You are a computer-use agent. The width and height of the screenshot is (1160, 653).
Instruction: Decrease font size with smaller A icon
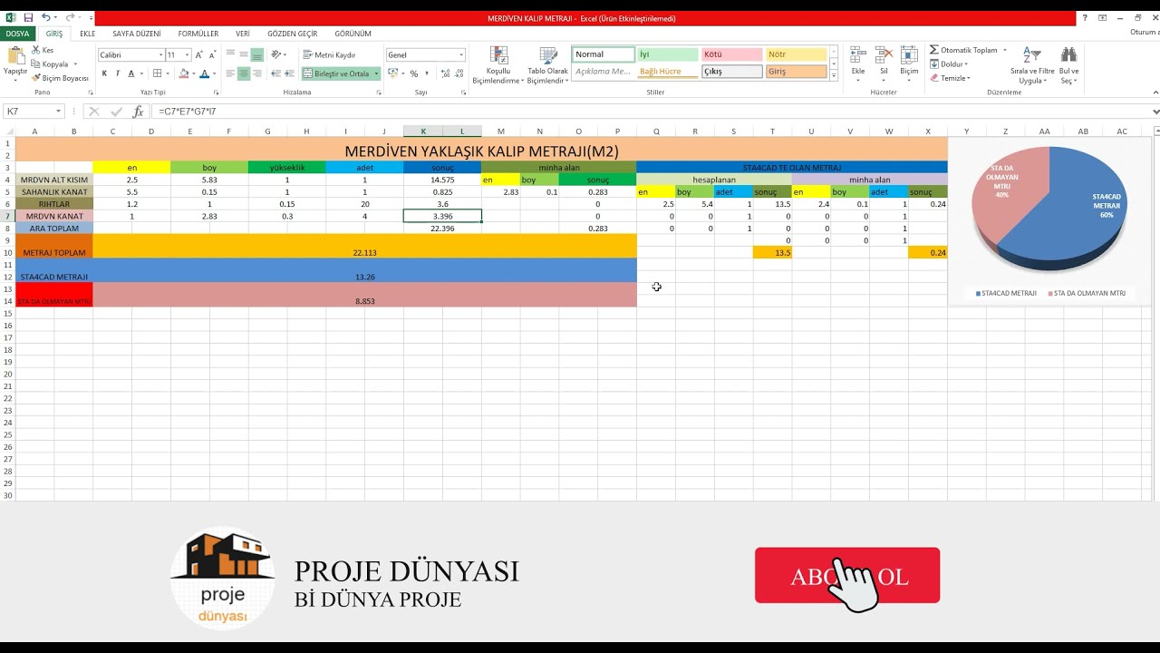tap(214, 55)
